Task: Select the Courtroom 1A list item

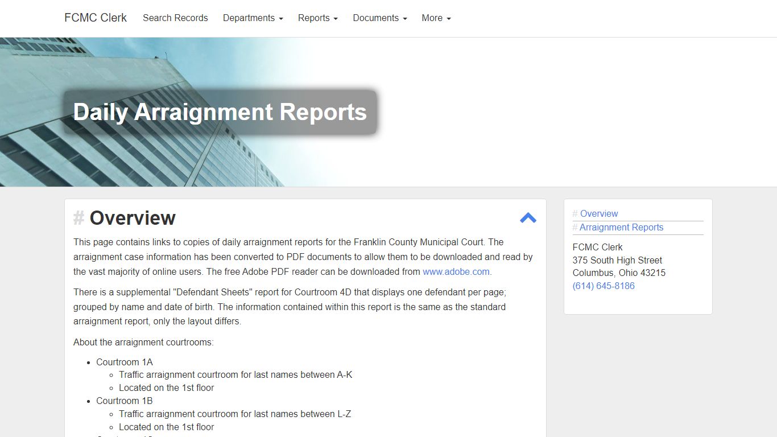Action: click(x=125, y=362)
